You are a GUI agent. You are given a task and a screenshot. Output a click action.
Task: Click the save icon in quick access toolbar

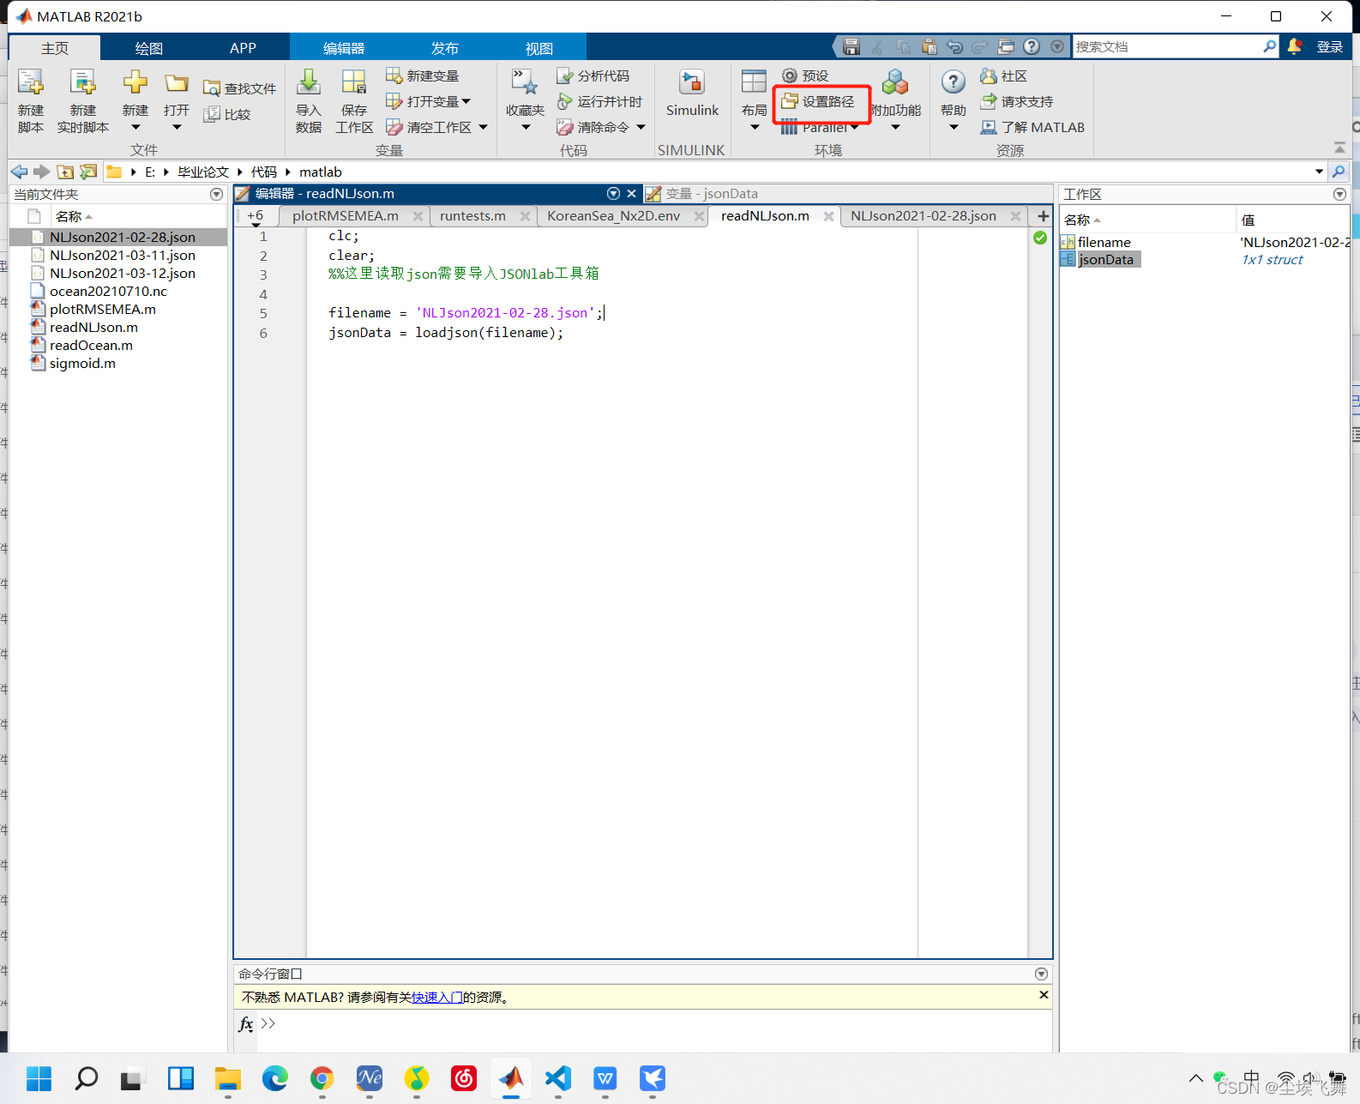tap(851, 46)
